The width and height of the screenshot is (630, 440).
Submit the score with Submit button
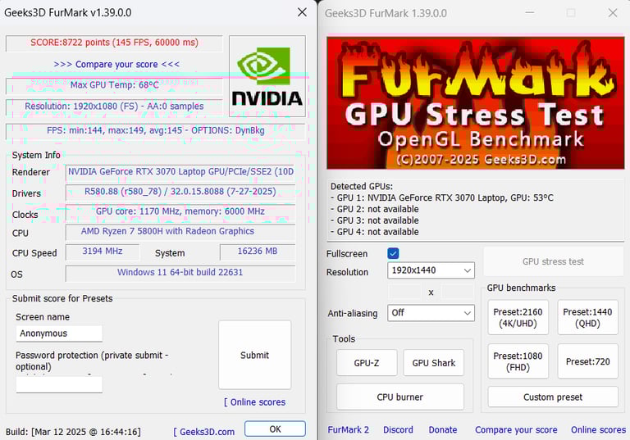tap(255, 355)
